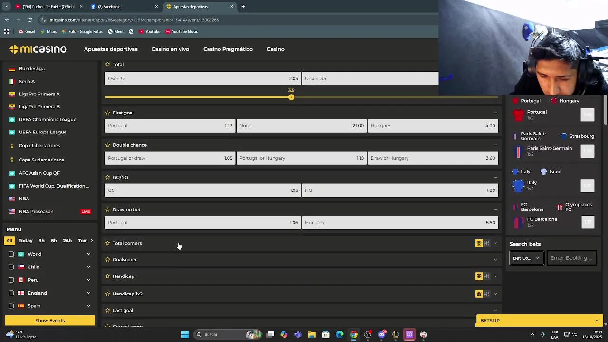
Task: Check the England region checkbox
Action: click(x=11, y=293)
